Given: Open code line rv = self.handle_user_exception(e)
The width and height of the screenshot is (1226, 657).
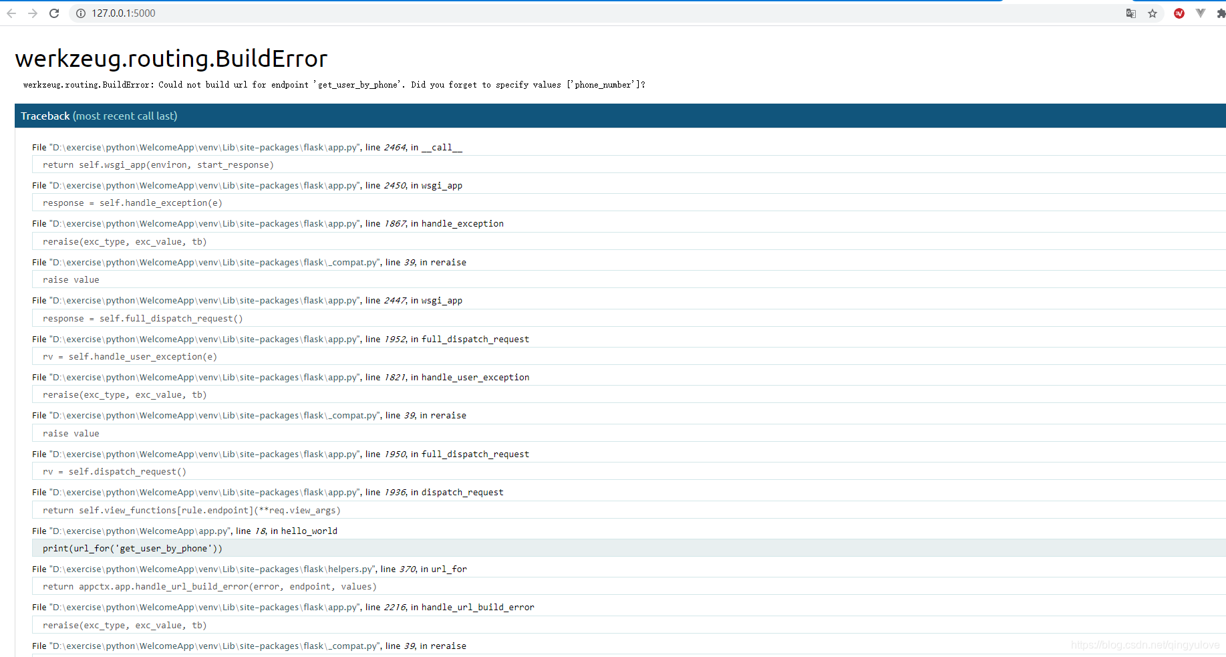Looking at the screenshot, I should click(x=629, y=356).
